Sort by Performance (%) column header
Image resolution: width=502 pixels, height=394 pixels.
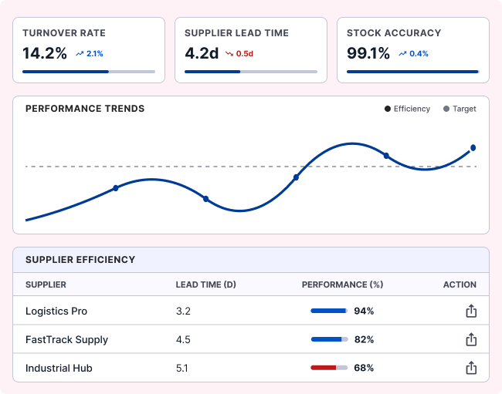[342, 285]
